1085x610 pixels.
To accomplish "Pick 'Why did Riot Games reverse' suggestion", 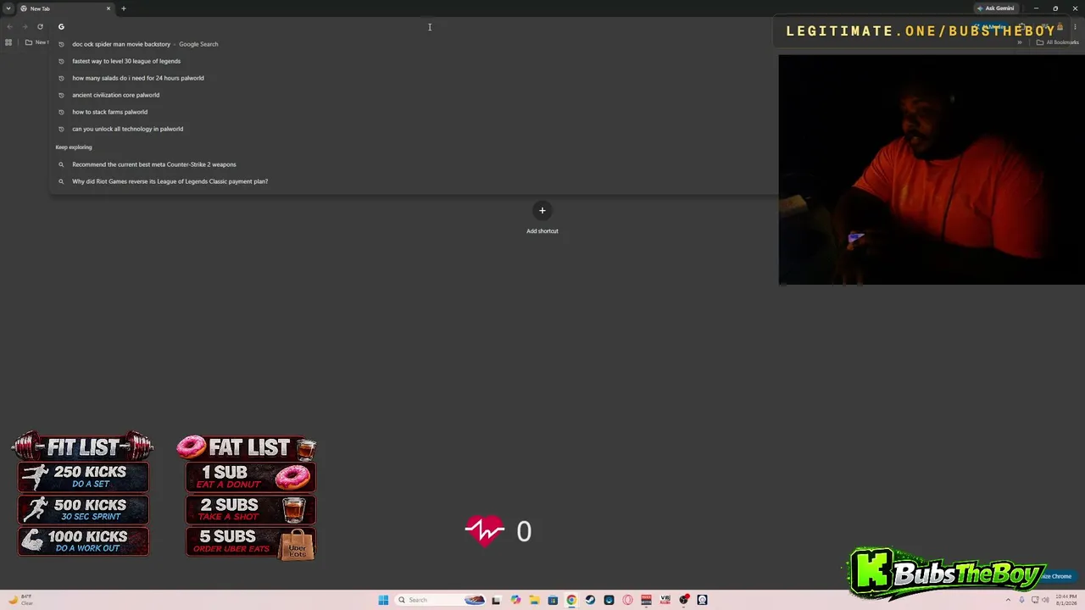I will tap(414, 181).
